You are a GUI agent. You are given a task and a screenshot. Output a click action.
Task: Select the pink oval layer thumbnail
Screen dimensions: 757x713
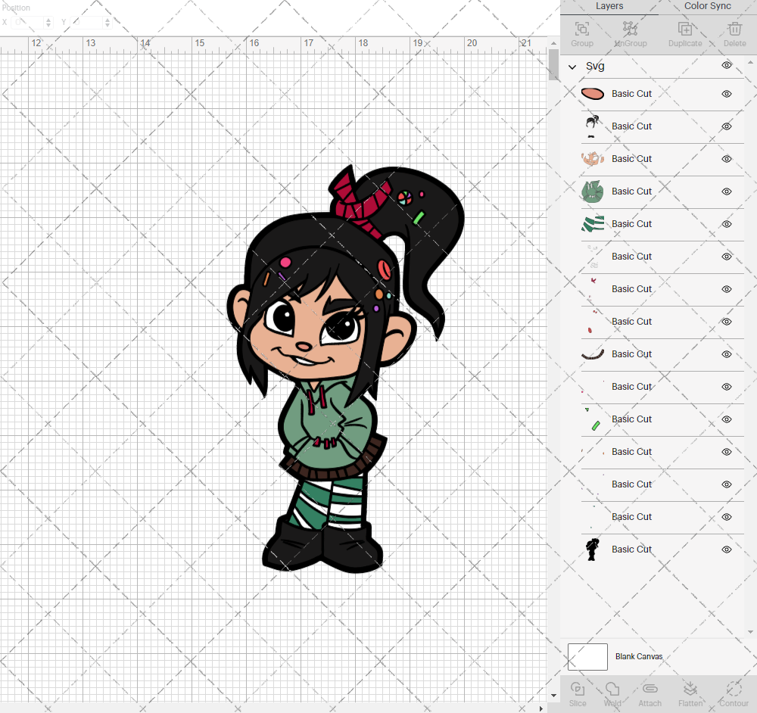click(x=593, y=94)
